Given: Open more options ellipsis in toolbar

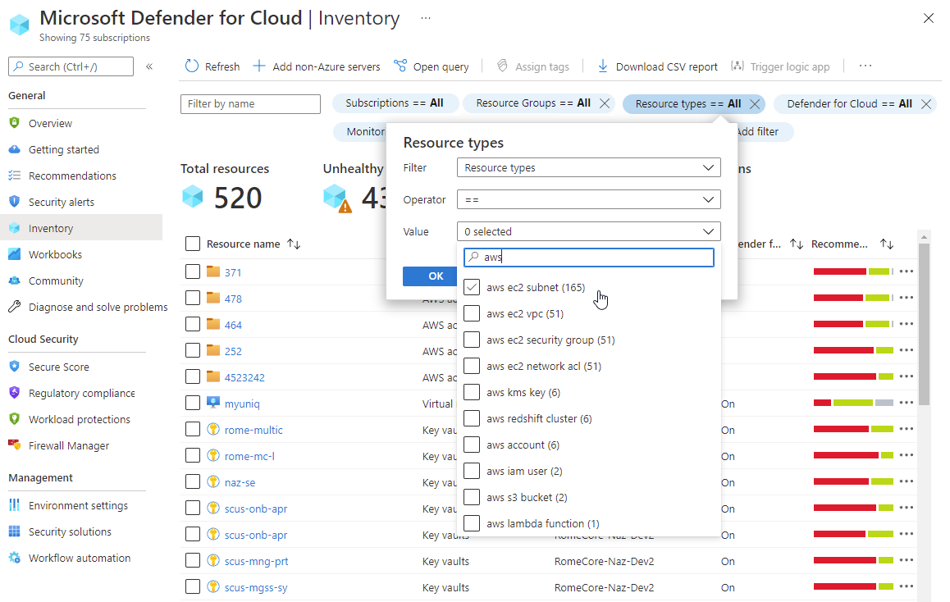Looking at the screenshot, I should (x=866, y=66).
